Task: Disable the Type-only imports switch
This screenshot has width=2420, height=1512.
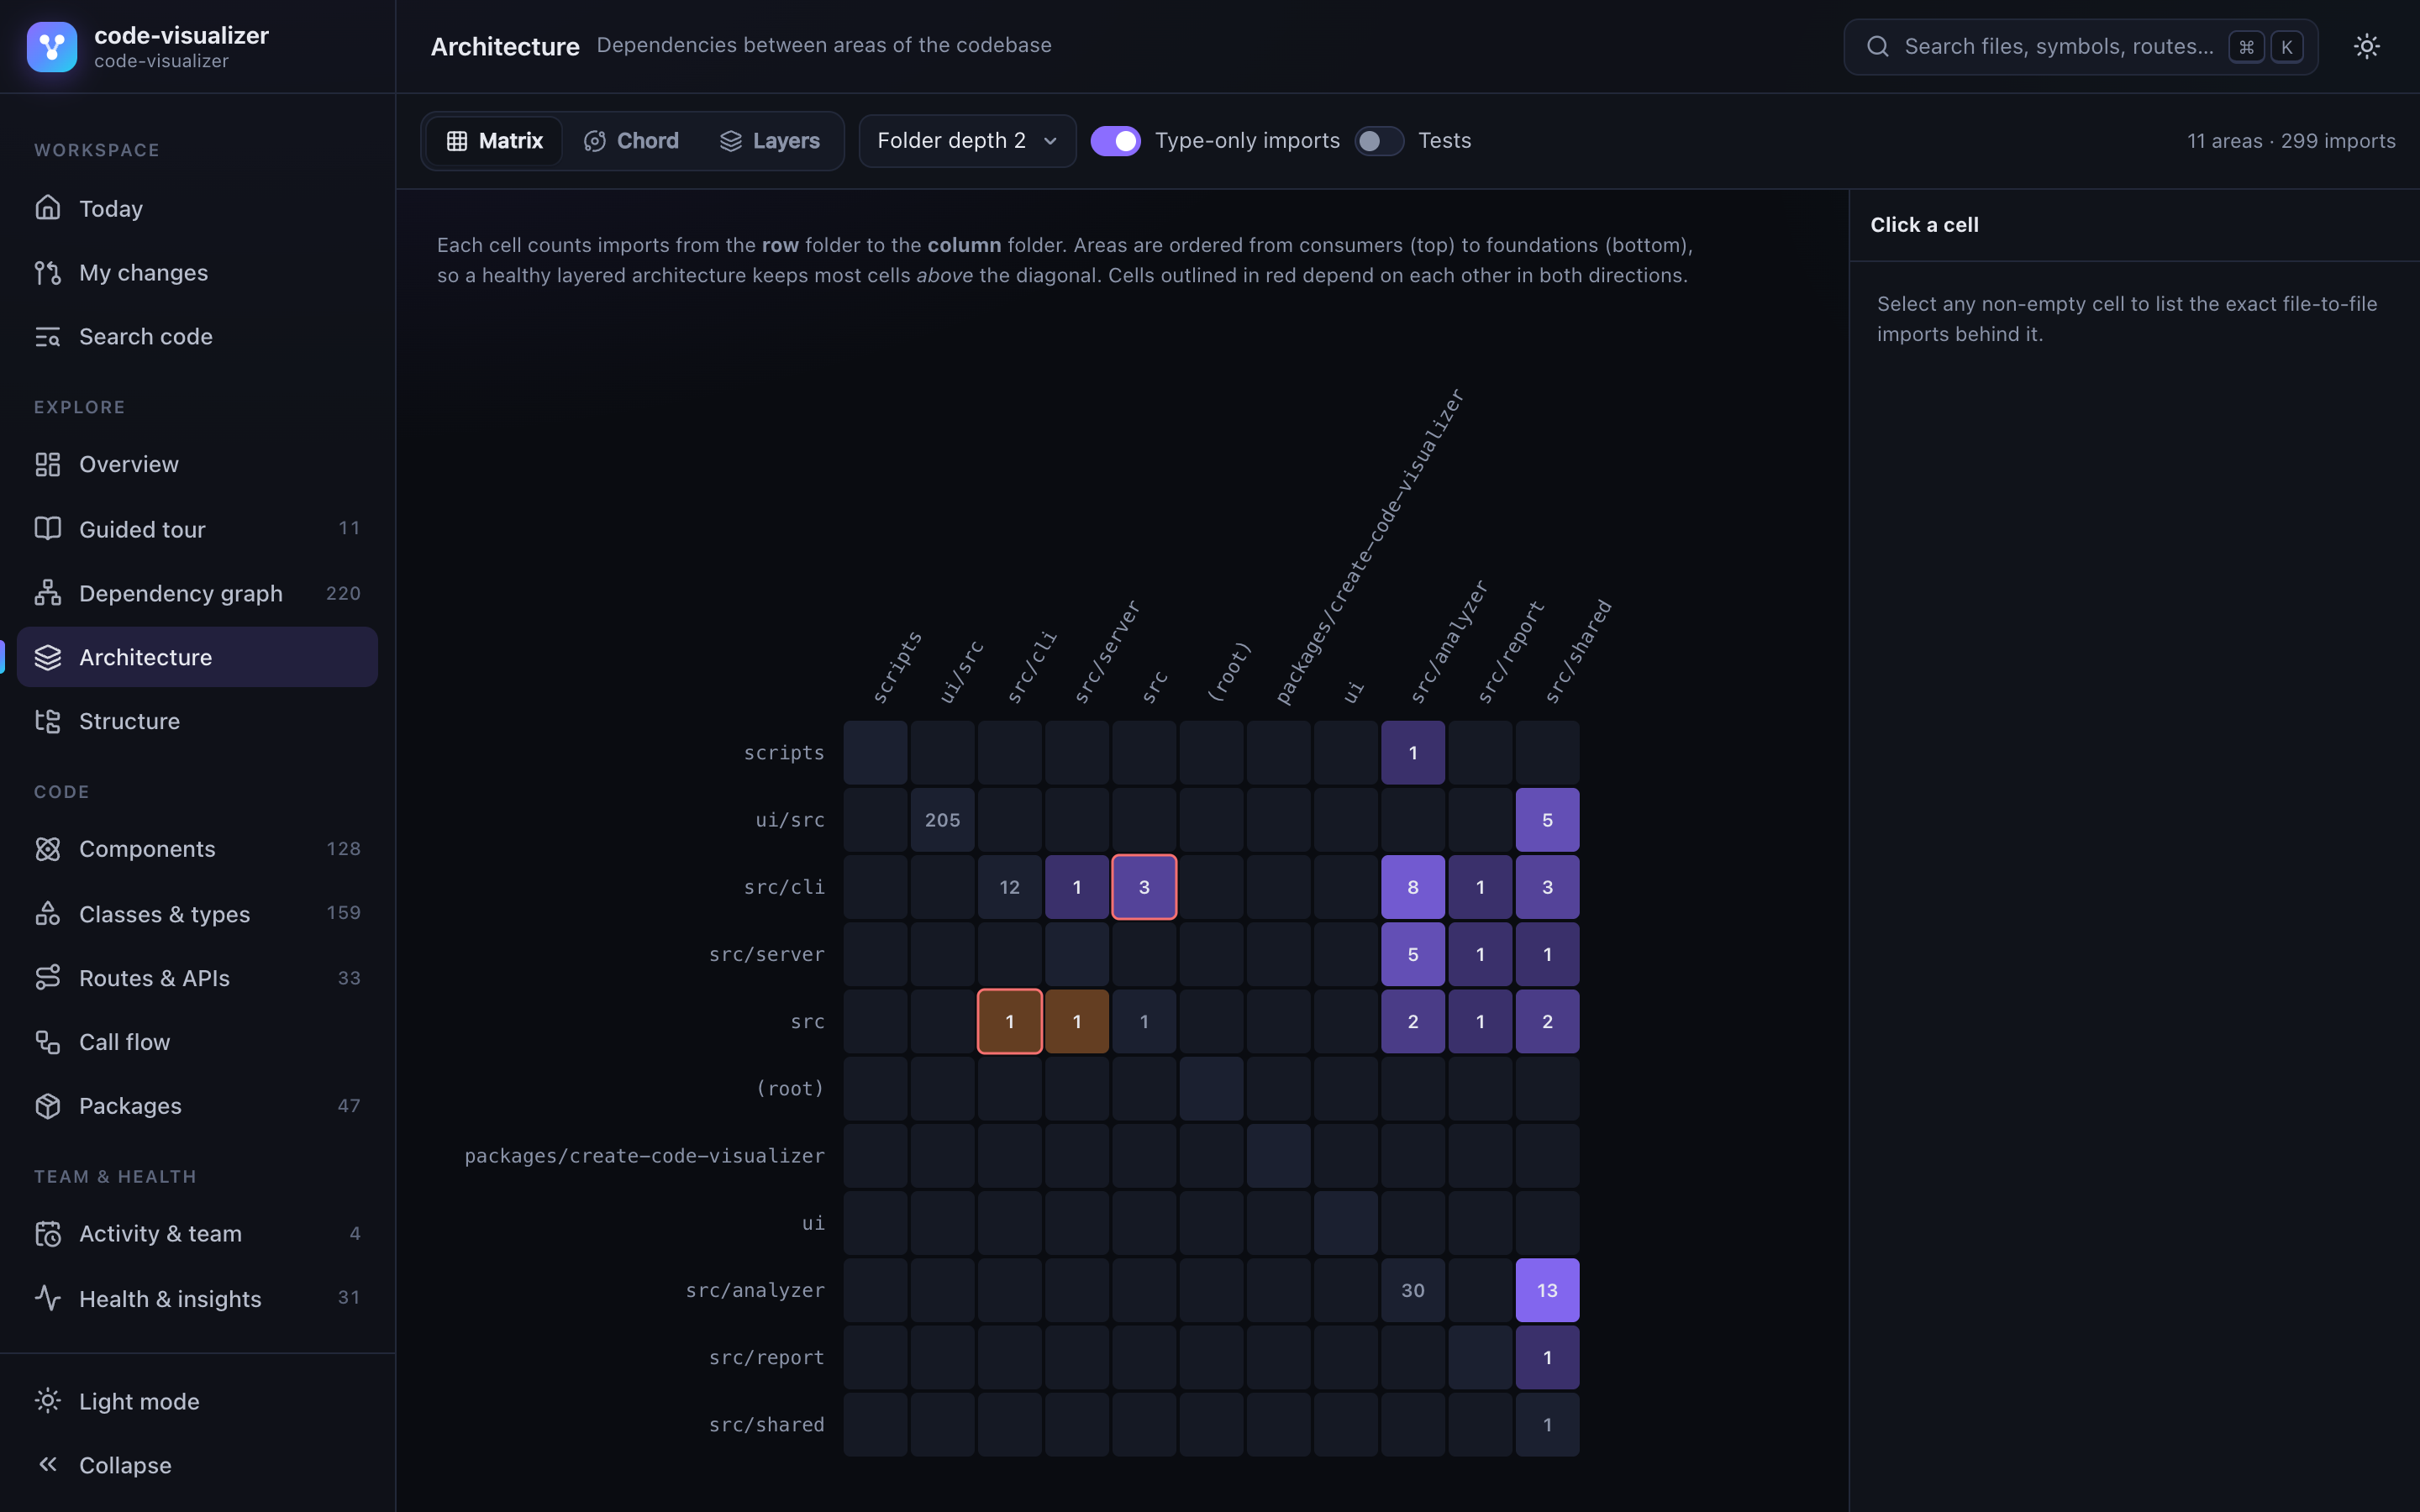Action: pos(1115,141)
